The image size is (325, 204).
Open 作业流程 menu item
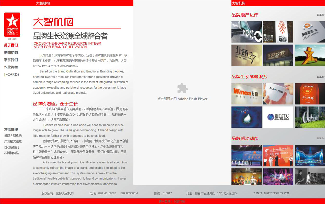pos(11,67)
